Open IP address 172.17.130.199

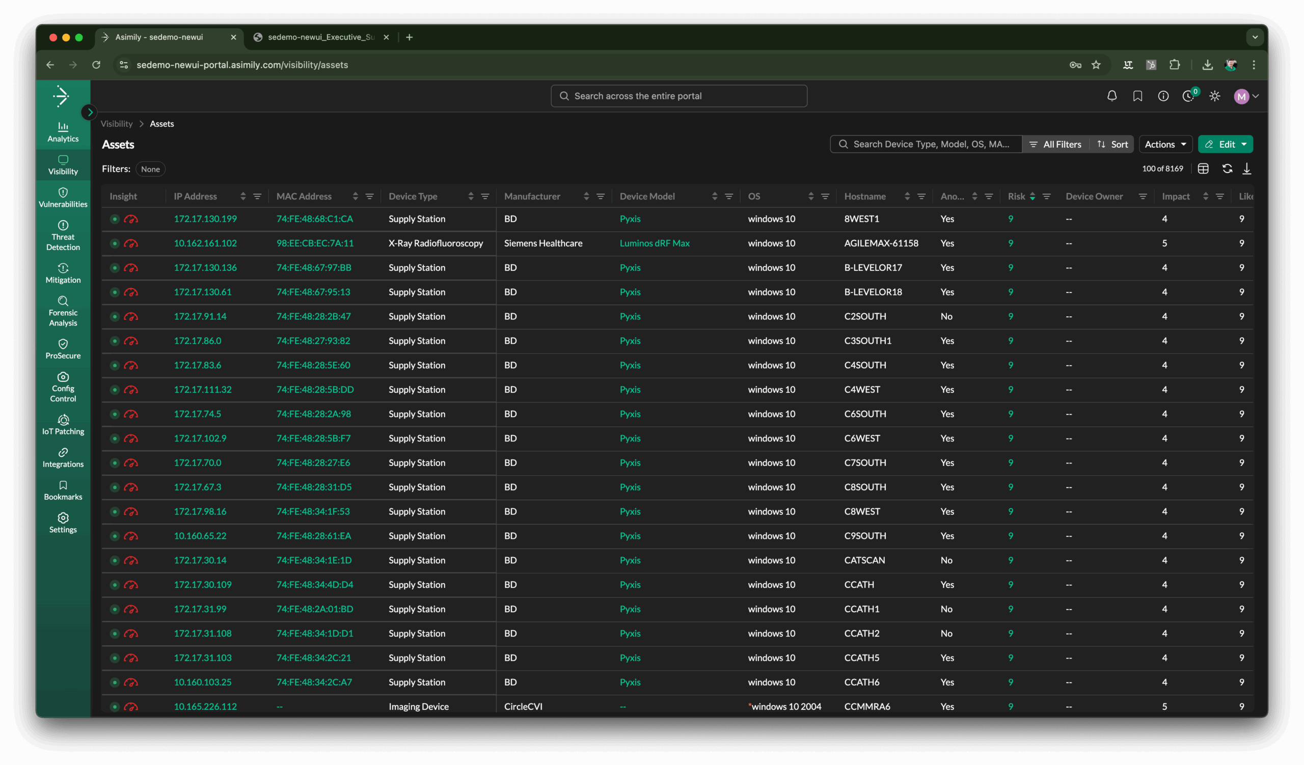point(205,220)
